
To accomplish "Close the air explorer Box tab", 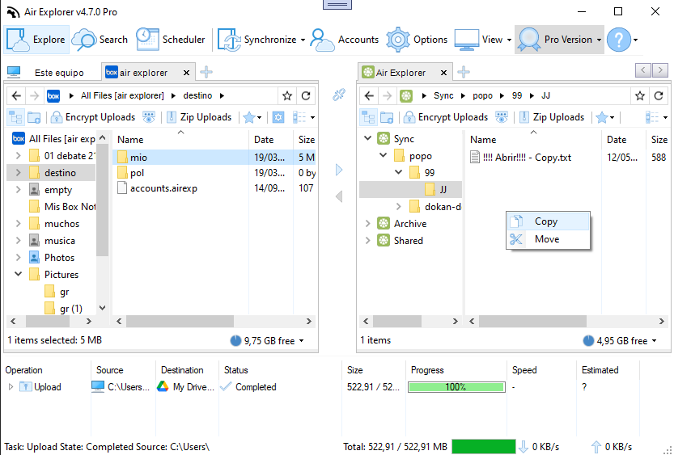I will click(x=187, y=73).
